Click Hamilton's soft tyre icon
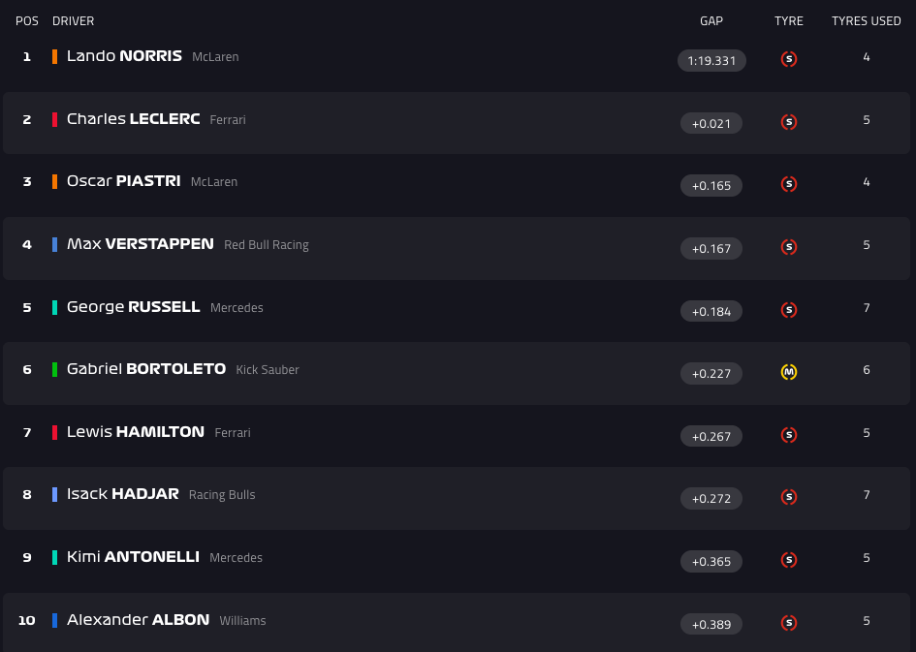This screenshot has width=916, height=652. pyautogui.click(x=789, y=435)
